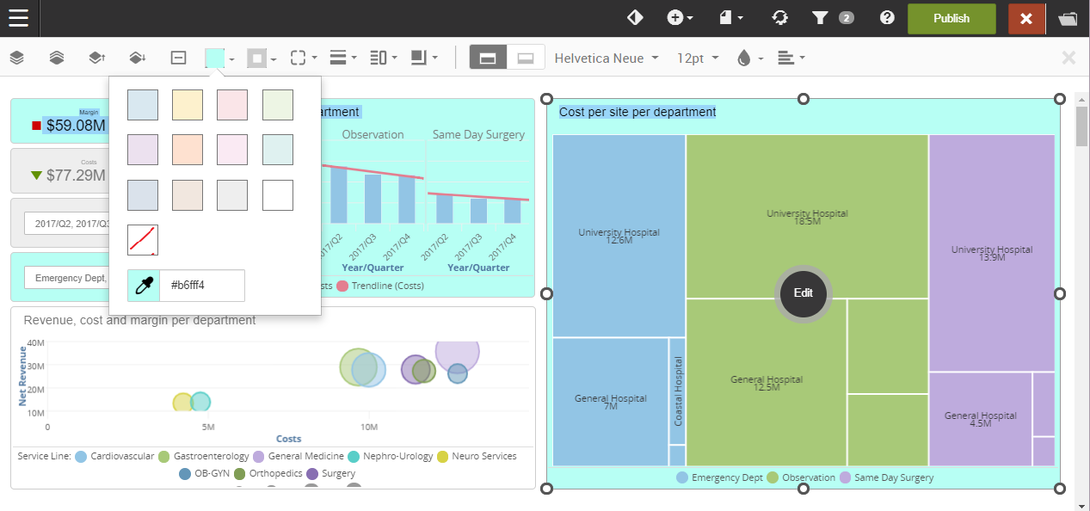Viewport: 1090px width, 511px height.
Task: Click the refresh data icon
Action: (779, 18)
